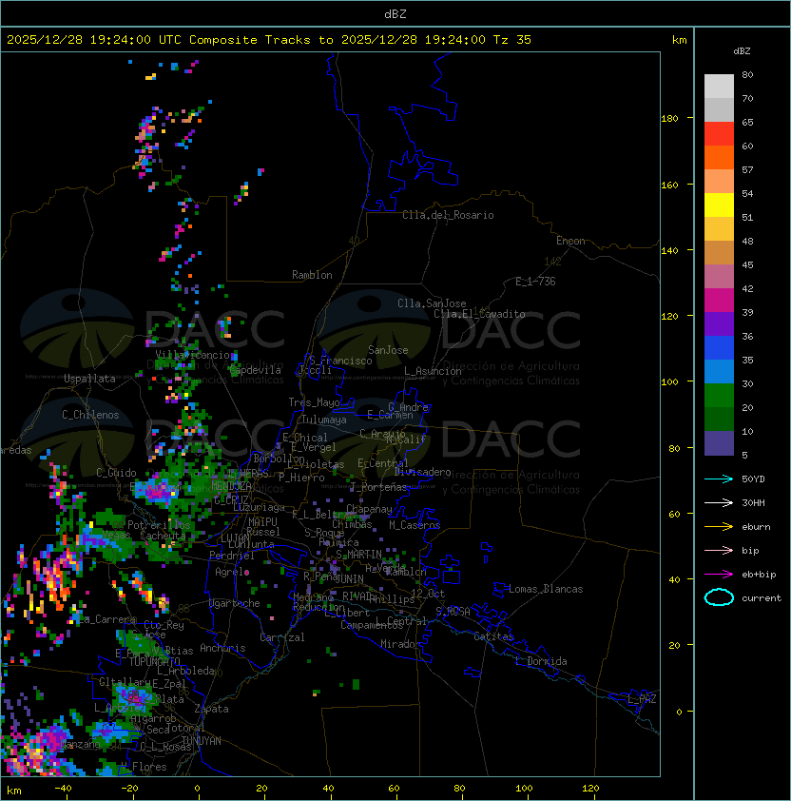This screenshot has height=801, width=791.
Task: Click the 'Catitas' place label
Action: [x=493, y=636]
